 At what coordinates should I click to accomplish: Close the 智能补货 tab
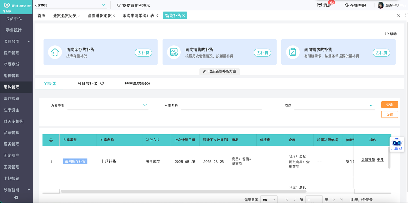tap(184, 16)
